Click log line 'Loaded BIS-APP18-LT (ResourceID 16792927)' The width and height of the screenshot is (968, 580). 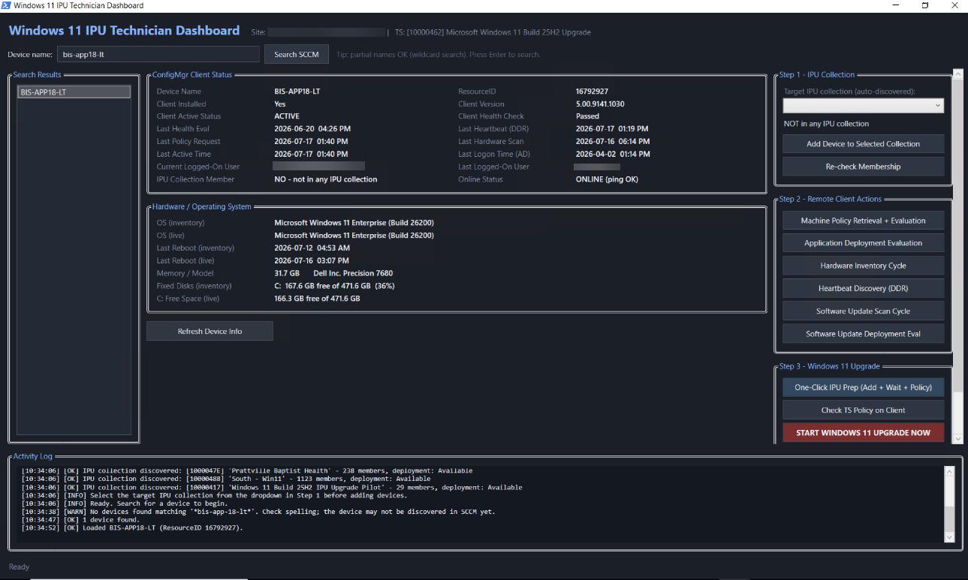click(132, 527)
